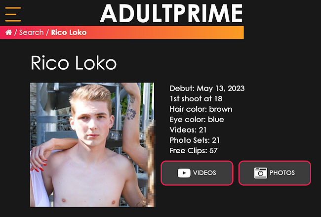Select the Hair color: brown text
Screen dimensions: 321x217
coord(201,109)
